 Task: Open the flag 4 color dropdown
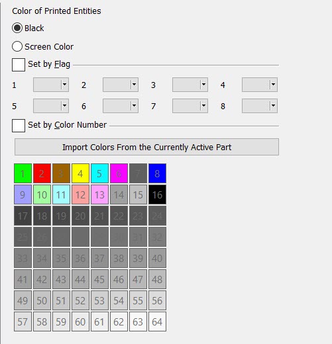[260, 85]
